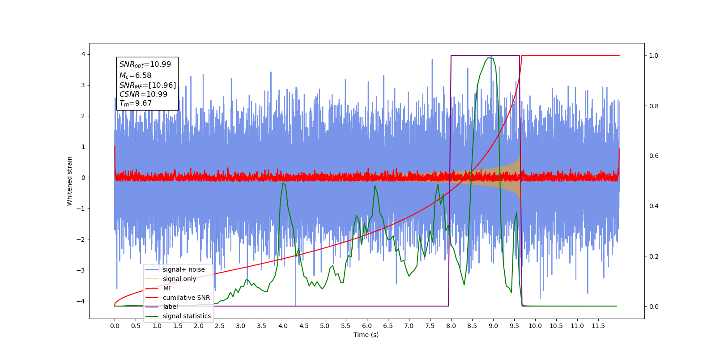
Task: Click the x-axis tick label 0.0
Action: click(x=115, y=326)
